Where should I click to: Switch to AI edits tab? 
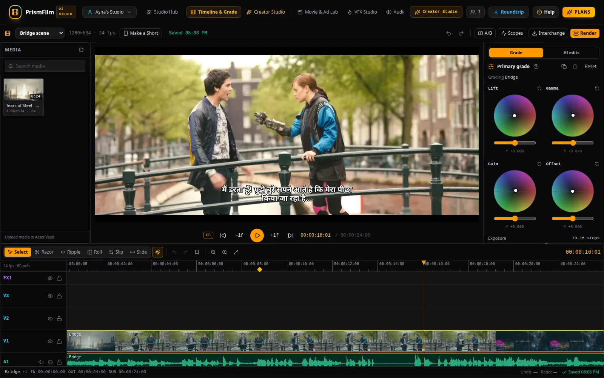tap(571, 53)
